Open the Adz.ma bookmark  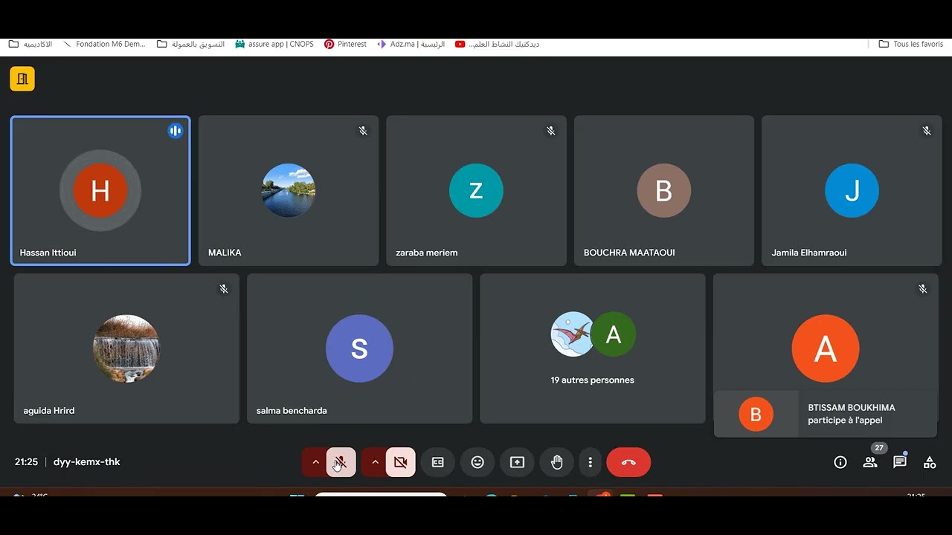[x=411, y=45]
